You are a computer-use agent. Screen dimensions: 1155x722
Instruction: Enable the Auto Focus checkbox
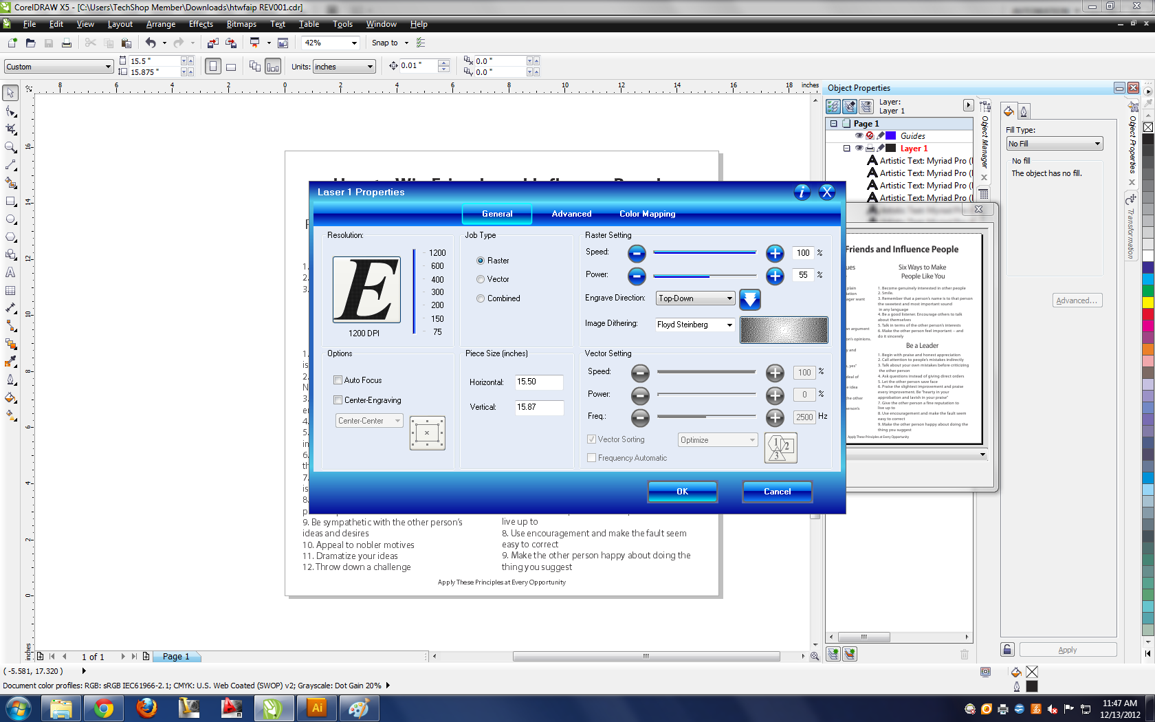click(338, 380)
